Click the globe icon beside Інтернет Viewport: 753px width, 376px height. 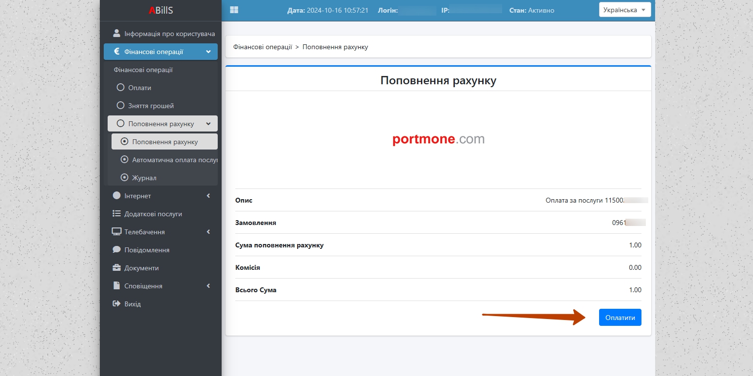(116, 195)
